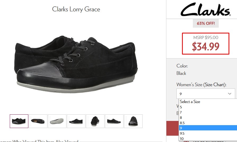Screen dimensions: 237x142
Task: Show the sole-view shoe thumbnail
Action: [57, 121]
